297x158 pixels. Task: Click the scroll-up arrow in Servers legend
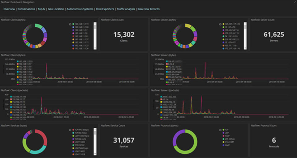click(245, 24)
